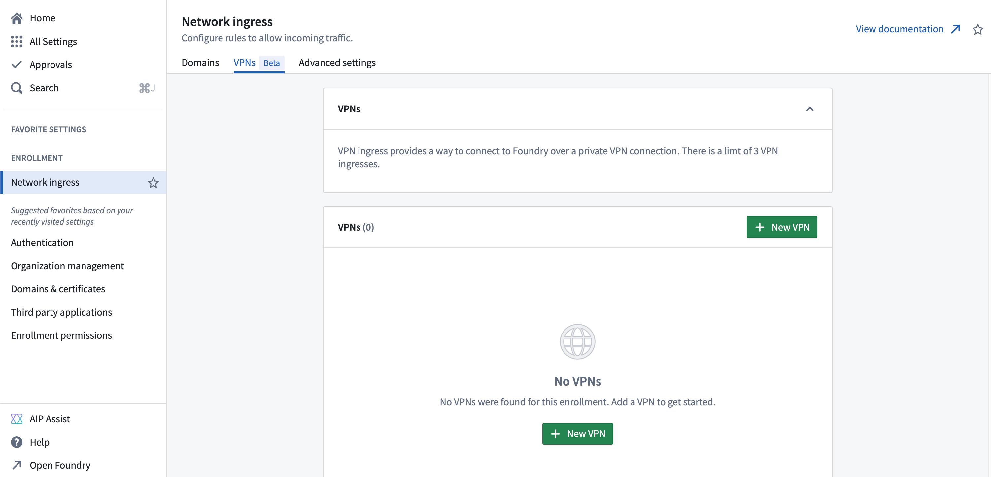The image size is (991, 477).
Task: Open the Advanced settings tab
Action: pyautogui.click(x=337, y=63)
